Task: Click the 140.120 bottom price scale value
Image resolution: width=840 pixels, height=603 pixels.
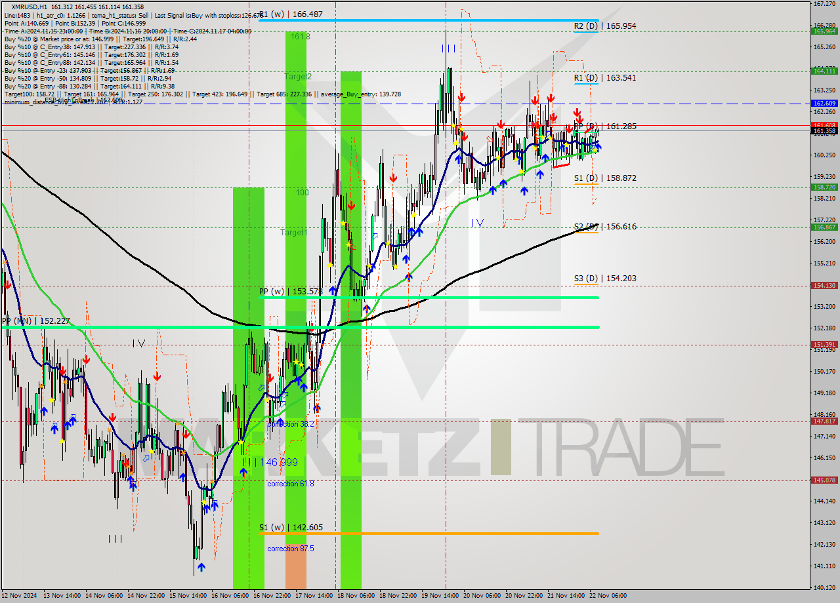Action: tap(824, 588)
